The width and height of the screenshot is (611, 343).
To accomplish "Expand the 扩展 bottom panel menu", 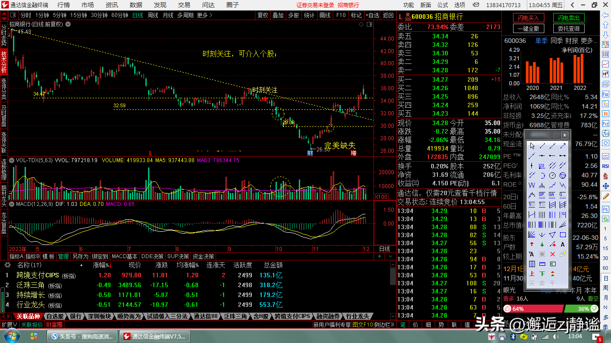I will click(x=9, y=325).
